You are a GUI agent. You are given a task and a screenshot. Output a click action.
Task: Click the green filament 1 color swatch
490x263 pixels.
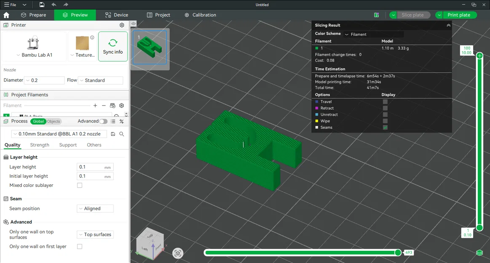pyautogui.click(x=316, y=48)
